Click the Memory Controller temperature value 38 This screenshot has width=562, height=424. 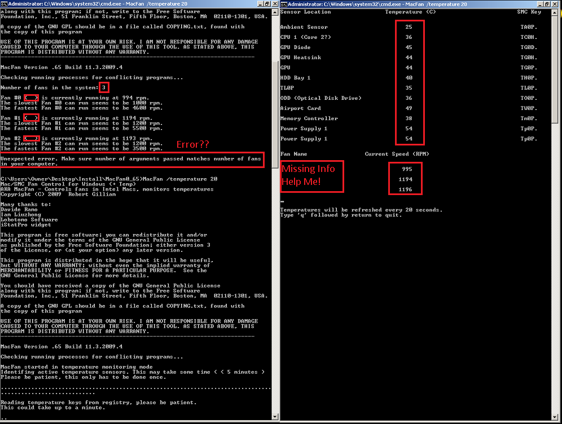(409, 118)
